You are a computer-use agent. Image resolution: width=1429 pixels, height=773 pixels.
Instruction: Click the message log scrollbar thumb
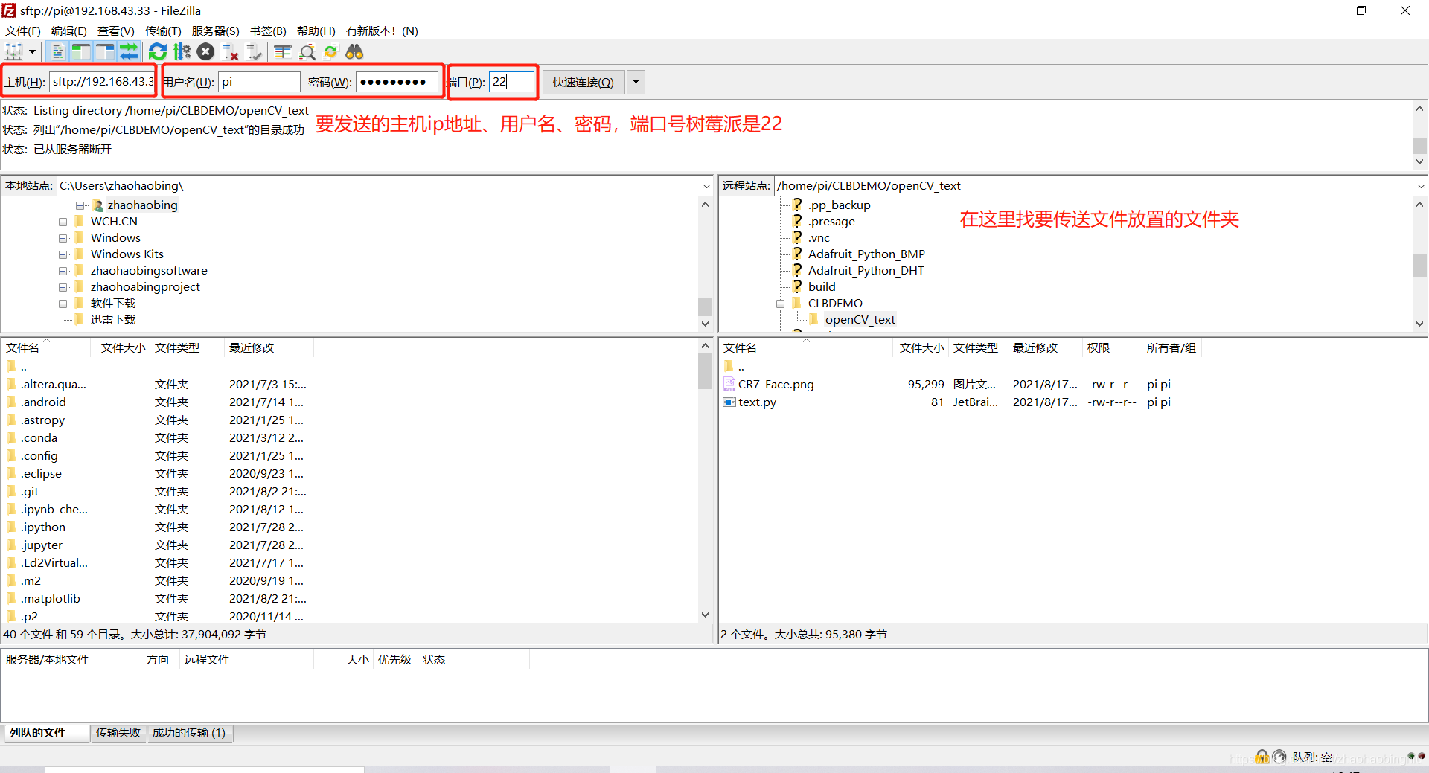point(1419,146)
